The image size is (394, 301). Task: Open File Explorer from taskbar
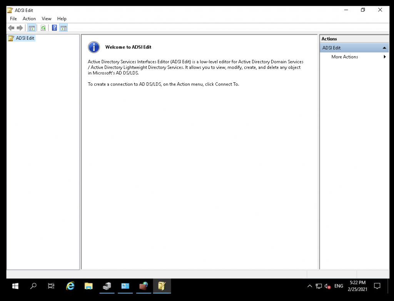[x=88, y=286]
